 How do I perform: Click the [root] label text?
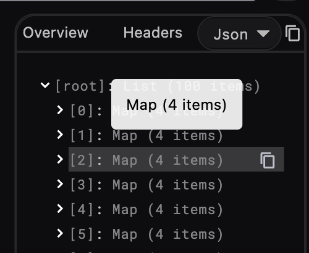pyautogui.click(x=80, y=86)
